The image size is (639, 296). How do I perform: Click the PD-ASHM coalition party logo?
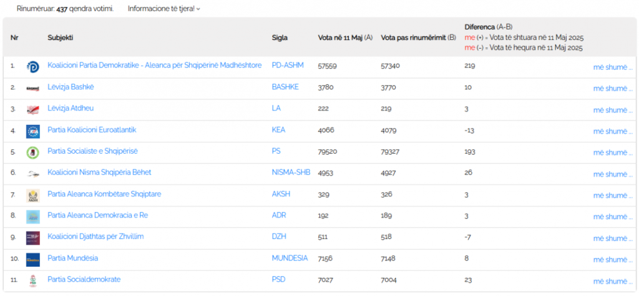32,67
